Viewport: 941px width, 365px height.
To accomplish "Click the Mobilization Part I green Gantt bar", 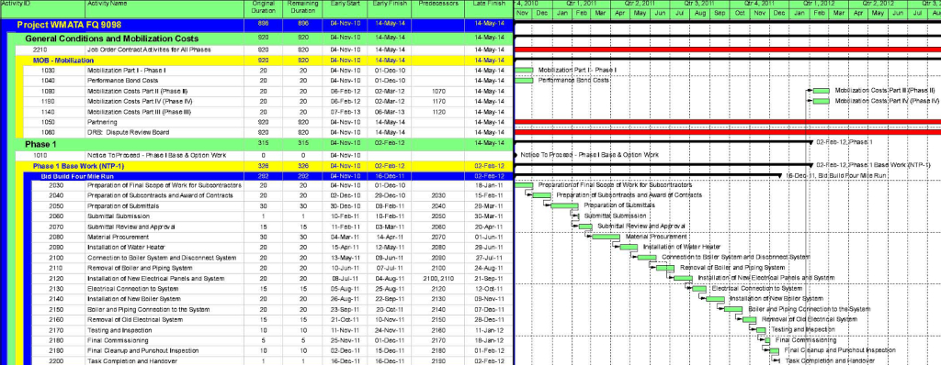I will tap(524, 70).
